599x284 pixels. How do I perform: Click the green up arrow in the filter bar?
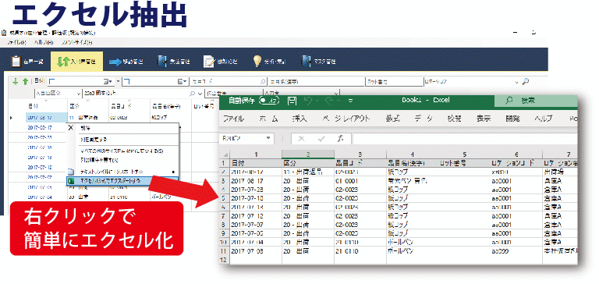(25, 81)
